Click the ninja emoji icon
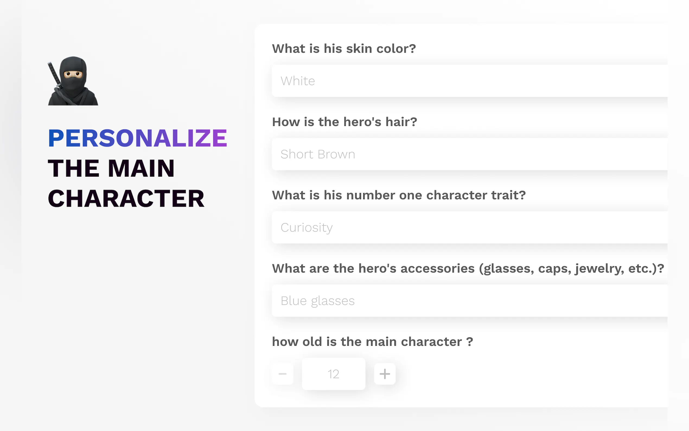 click(x=73, y=81)
